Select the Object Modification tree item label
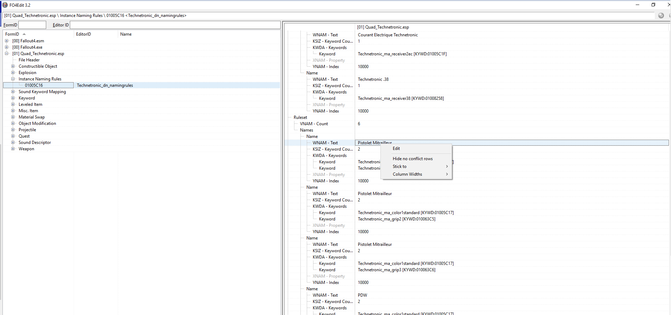Viewport: 671px width, 315px height. [37, 123]
